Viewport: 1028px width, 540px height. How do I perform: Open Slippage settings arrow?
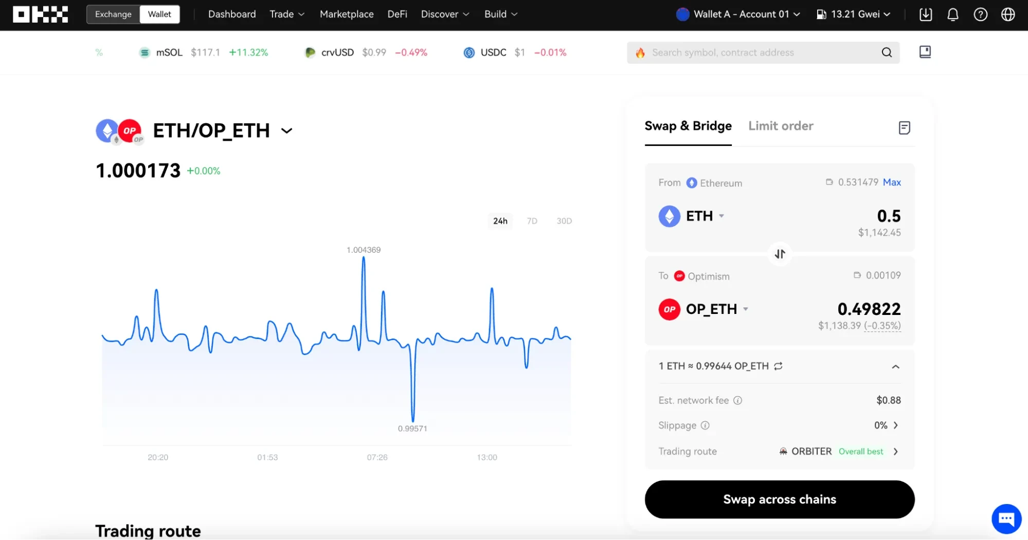pos(896,425)
